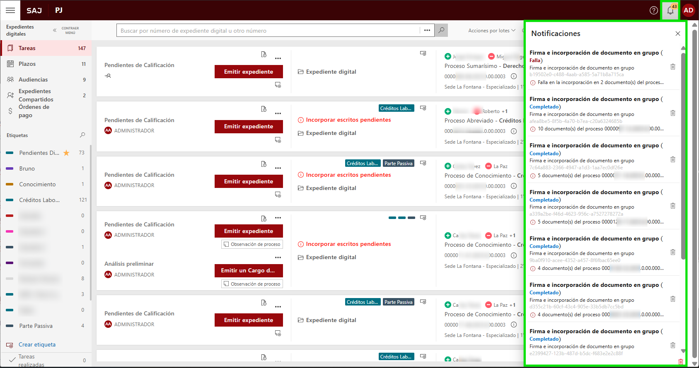Expand the 'Acciones por lotes' dropdown

pos(491,31)
